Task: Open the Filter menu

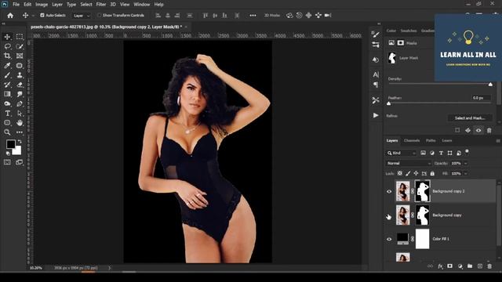Action: [x=101, y=5]
